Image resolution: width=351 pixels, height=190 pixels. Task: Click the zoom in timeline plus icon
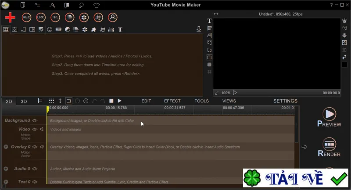(86, 101)
